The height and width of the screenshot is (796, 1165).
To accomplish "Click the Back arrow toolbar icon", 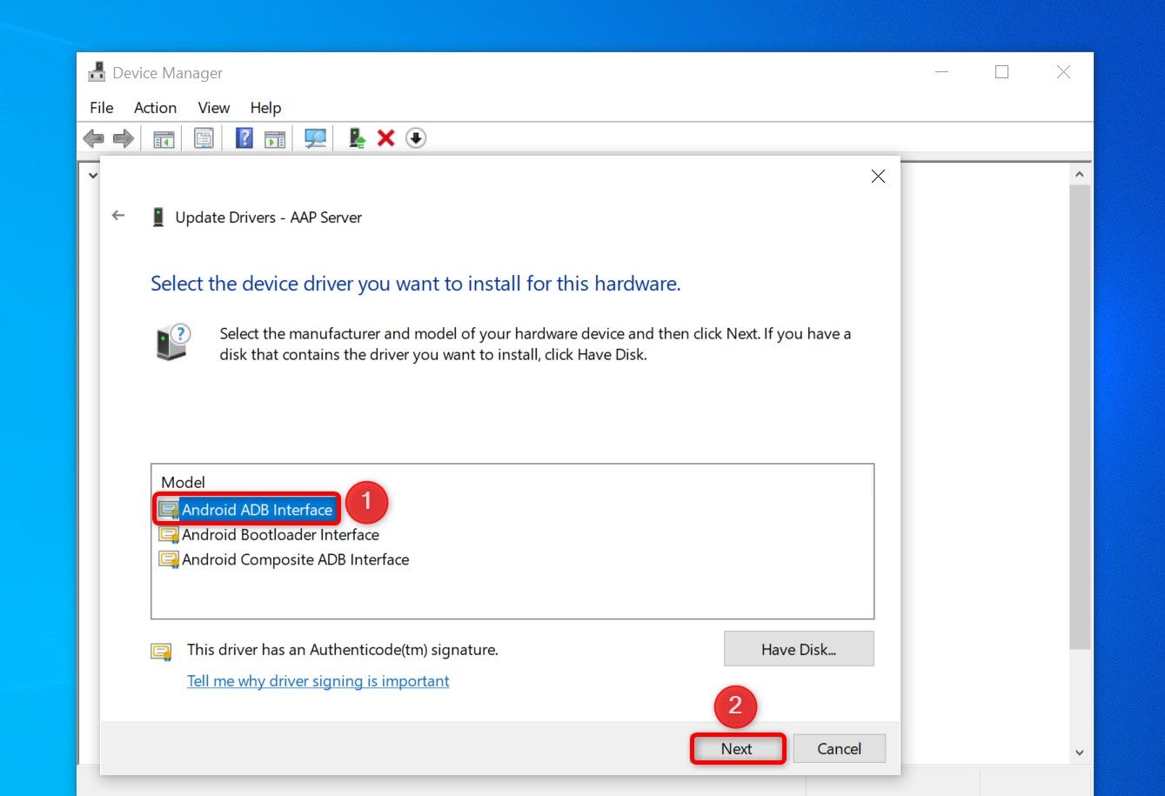I will (94, 138).
